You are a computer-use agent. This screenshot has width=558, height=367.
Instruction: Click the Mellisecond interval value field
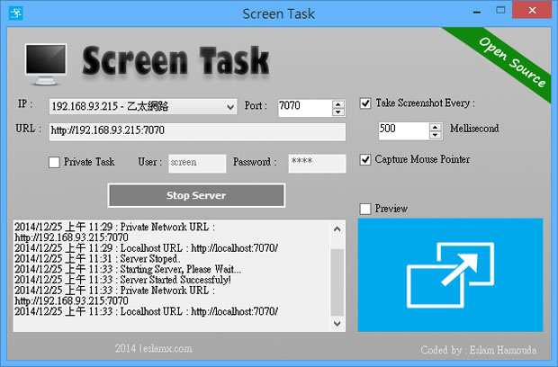[404, 130]
